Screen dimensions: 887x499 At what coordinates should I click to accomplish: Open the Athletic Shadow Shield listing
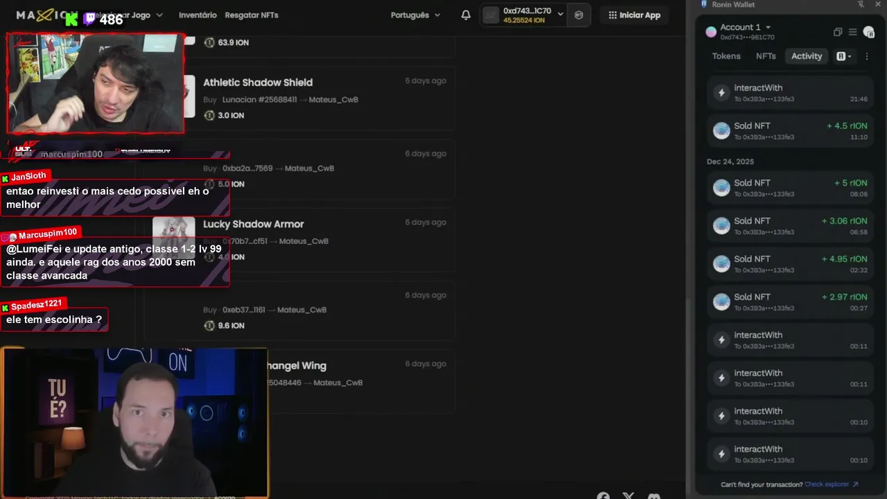[258, 82]
